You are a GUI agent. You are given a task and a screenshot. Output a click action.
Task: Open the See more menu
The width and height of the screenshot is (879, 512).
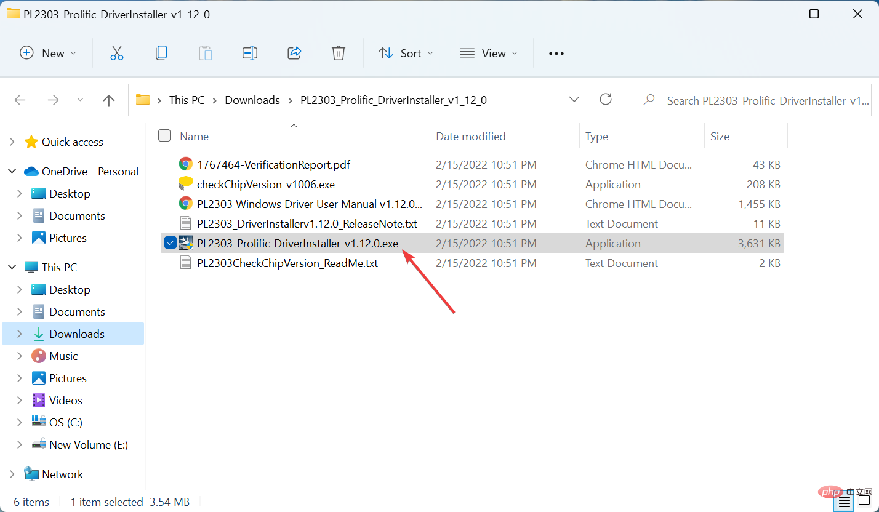pos(556,53)
